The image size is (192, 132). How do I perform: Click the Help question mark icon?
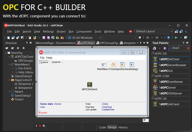(x=168, y=38)
